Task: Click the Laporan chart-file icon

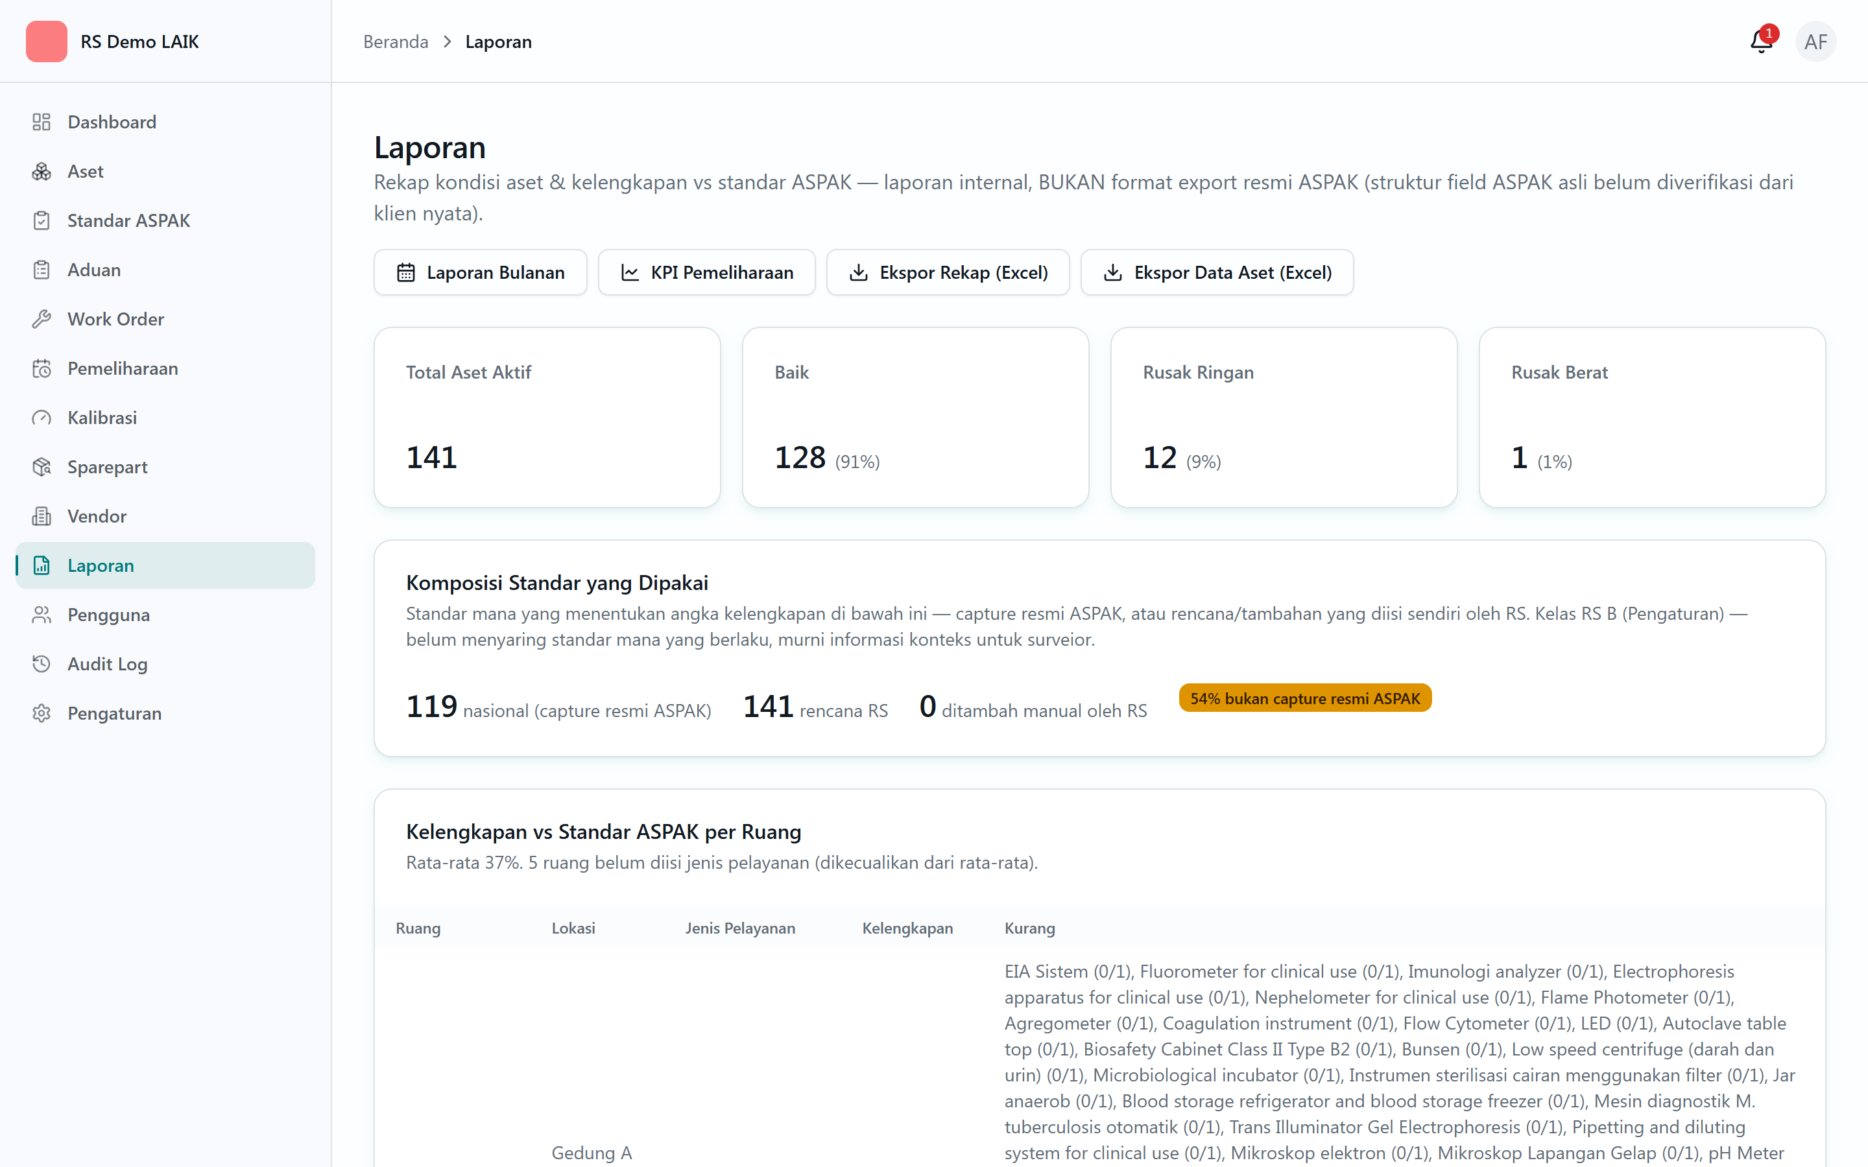Action: coord(42,566)
